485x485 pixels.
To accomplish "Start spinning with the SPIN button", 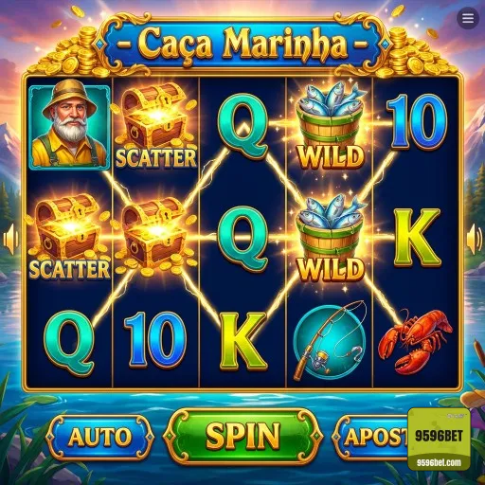I will [x=242, y=436].
